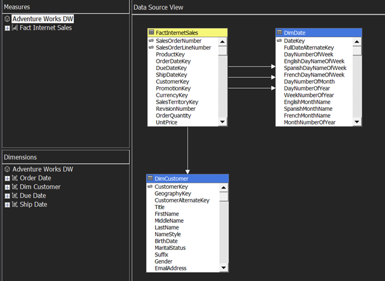Expand the Order Date dimension

click(x=7, y=179)
